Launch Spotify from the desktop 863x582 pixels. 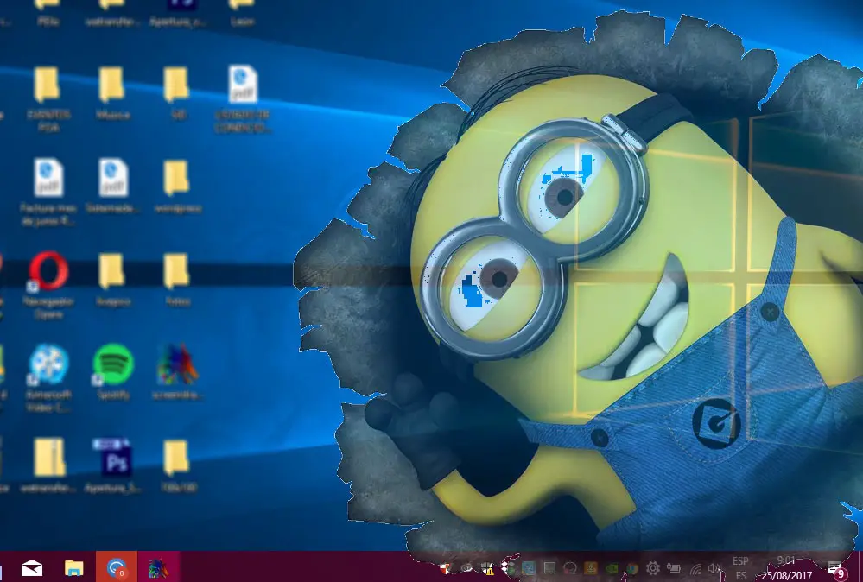[x=113, y=364]
